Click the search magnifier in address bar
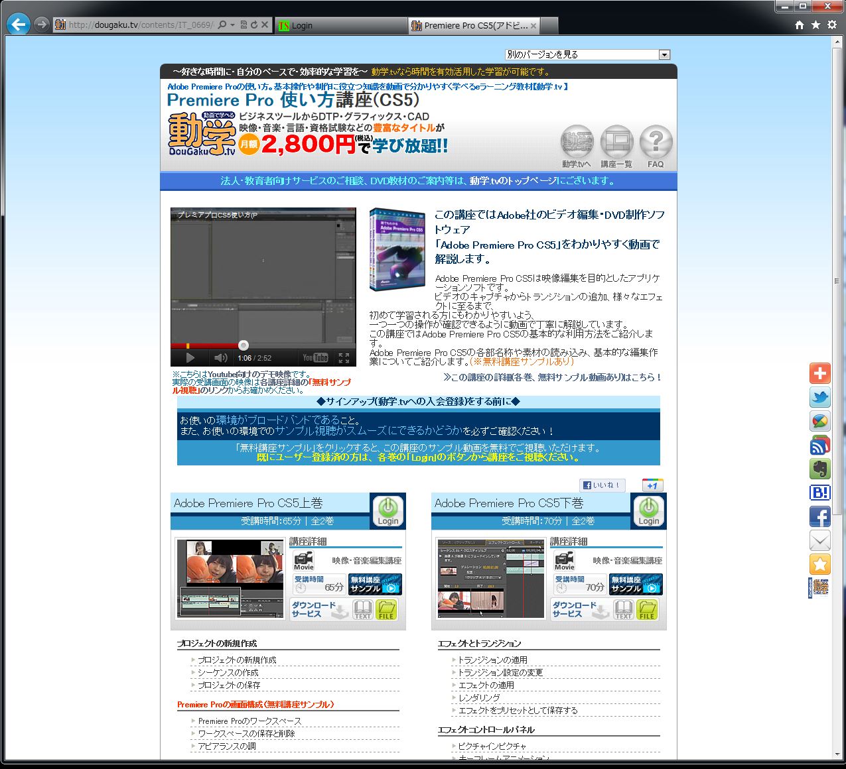The height and width of the screenshot is (769, 846). click(x=222, y=25)
